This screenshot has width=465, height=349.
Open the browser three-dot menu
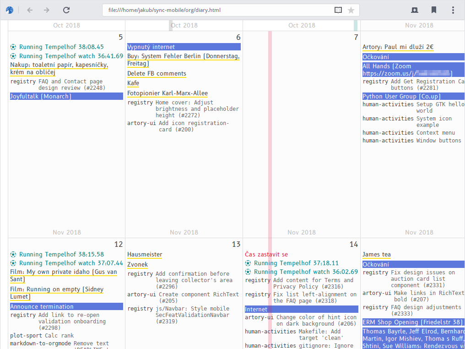[453, 10]
